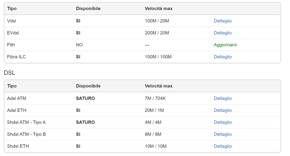This screenshot has height=156, width=290.
Task: Select the Shdsl ETH type name
Action: coord(18,146)
